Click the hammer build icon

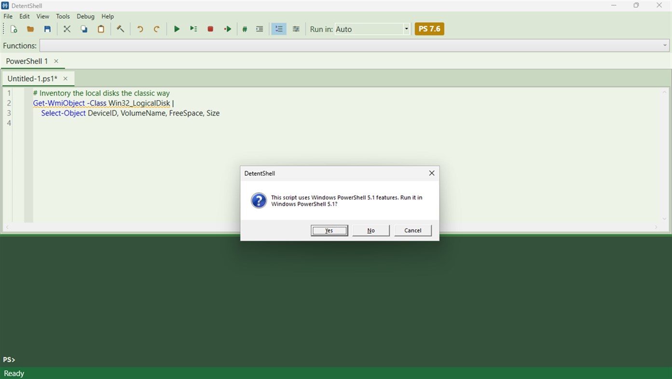pos(121,29)
